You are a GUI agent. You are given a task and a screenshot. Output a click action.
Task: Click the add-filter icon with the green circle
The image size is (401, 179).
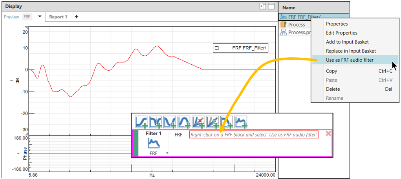pyautogui.click(x=212, y=121)
